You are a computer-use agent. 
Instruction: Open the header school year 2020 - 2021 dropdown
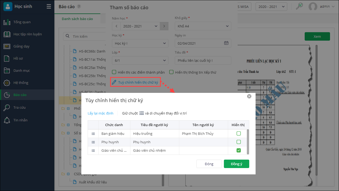[271, 7]
